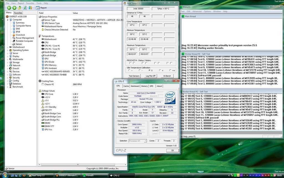
Task: Refresh the EVEREST sensor page
Action: coord(25,8)
